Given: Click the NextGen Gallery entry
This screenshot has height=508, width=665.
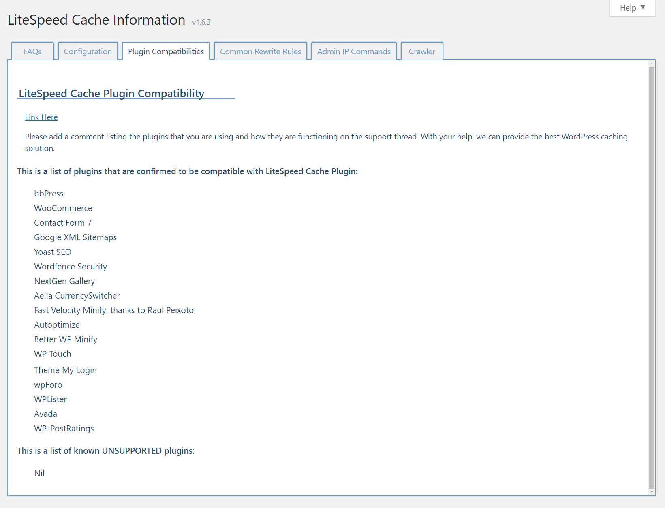Looking at the screenshot, I should coord(64,281).
